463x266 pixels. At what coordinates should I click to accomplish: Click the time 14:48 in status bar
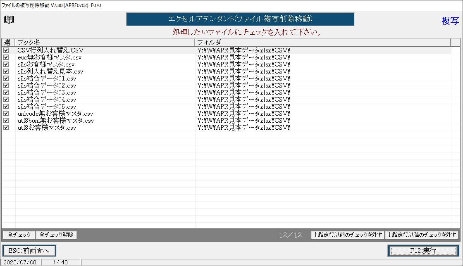click(x=60, y=262)
